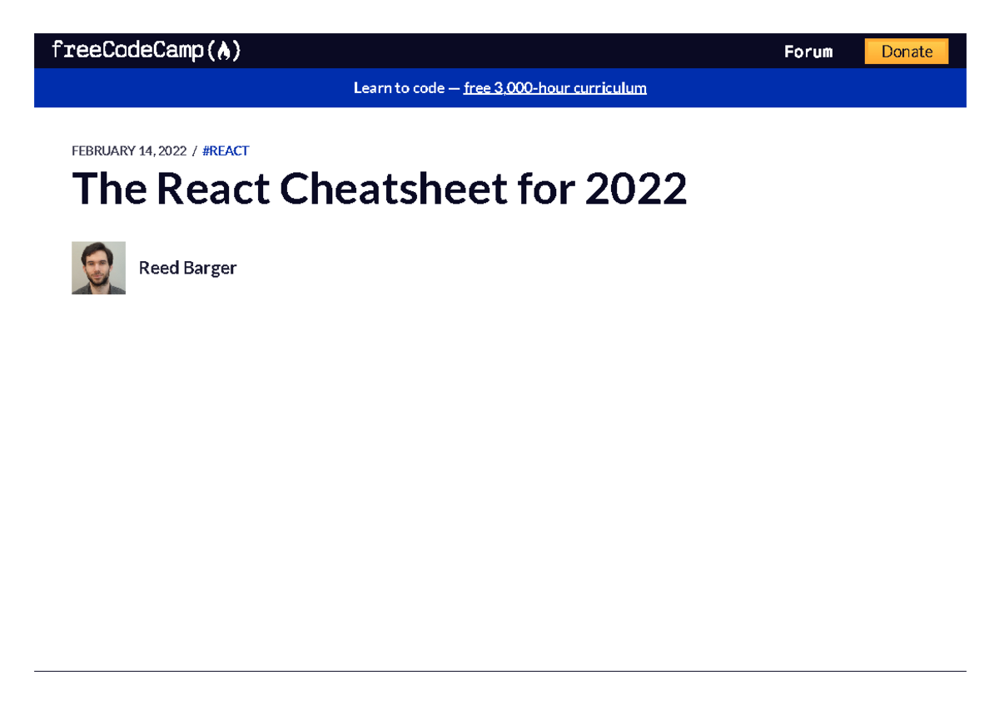The image size is (999, 705).
Task: Click the FEBRUARY 14, 2022 publication date
Action: click(x=128, y=150)
